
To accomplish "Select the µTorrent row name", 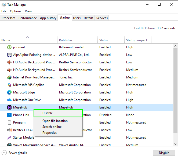I will click(19, 47).
